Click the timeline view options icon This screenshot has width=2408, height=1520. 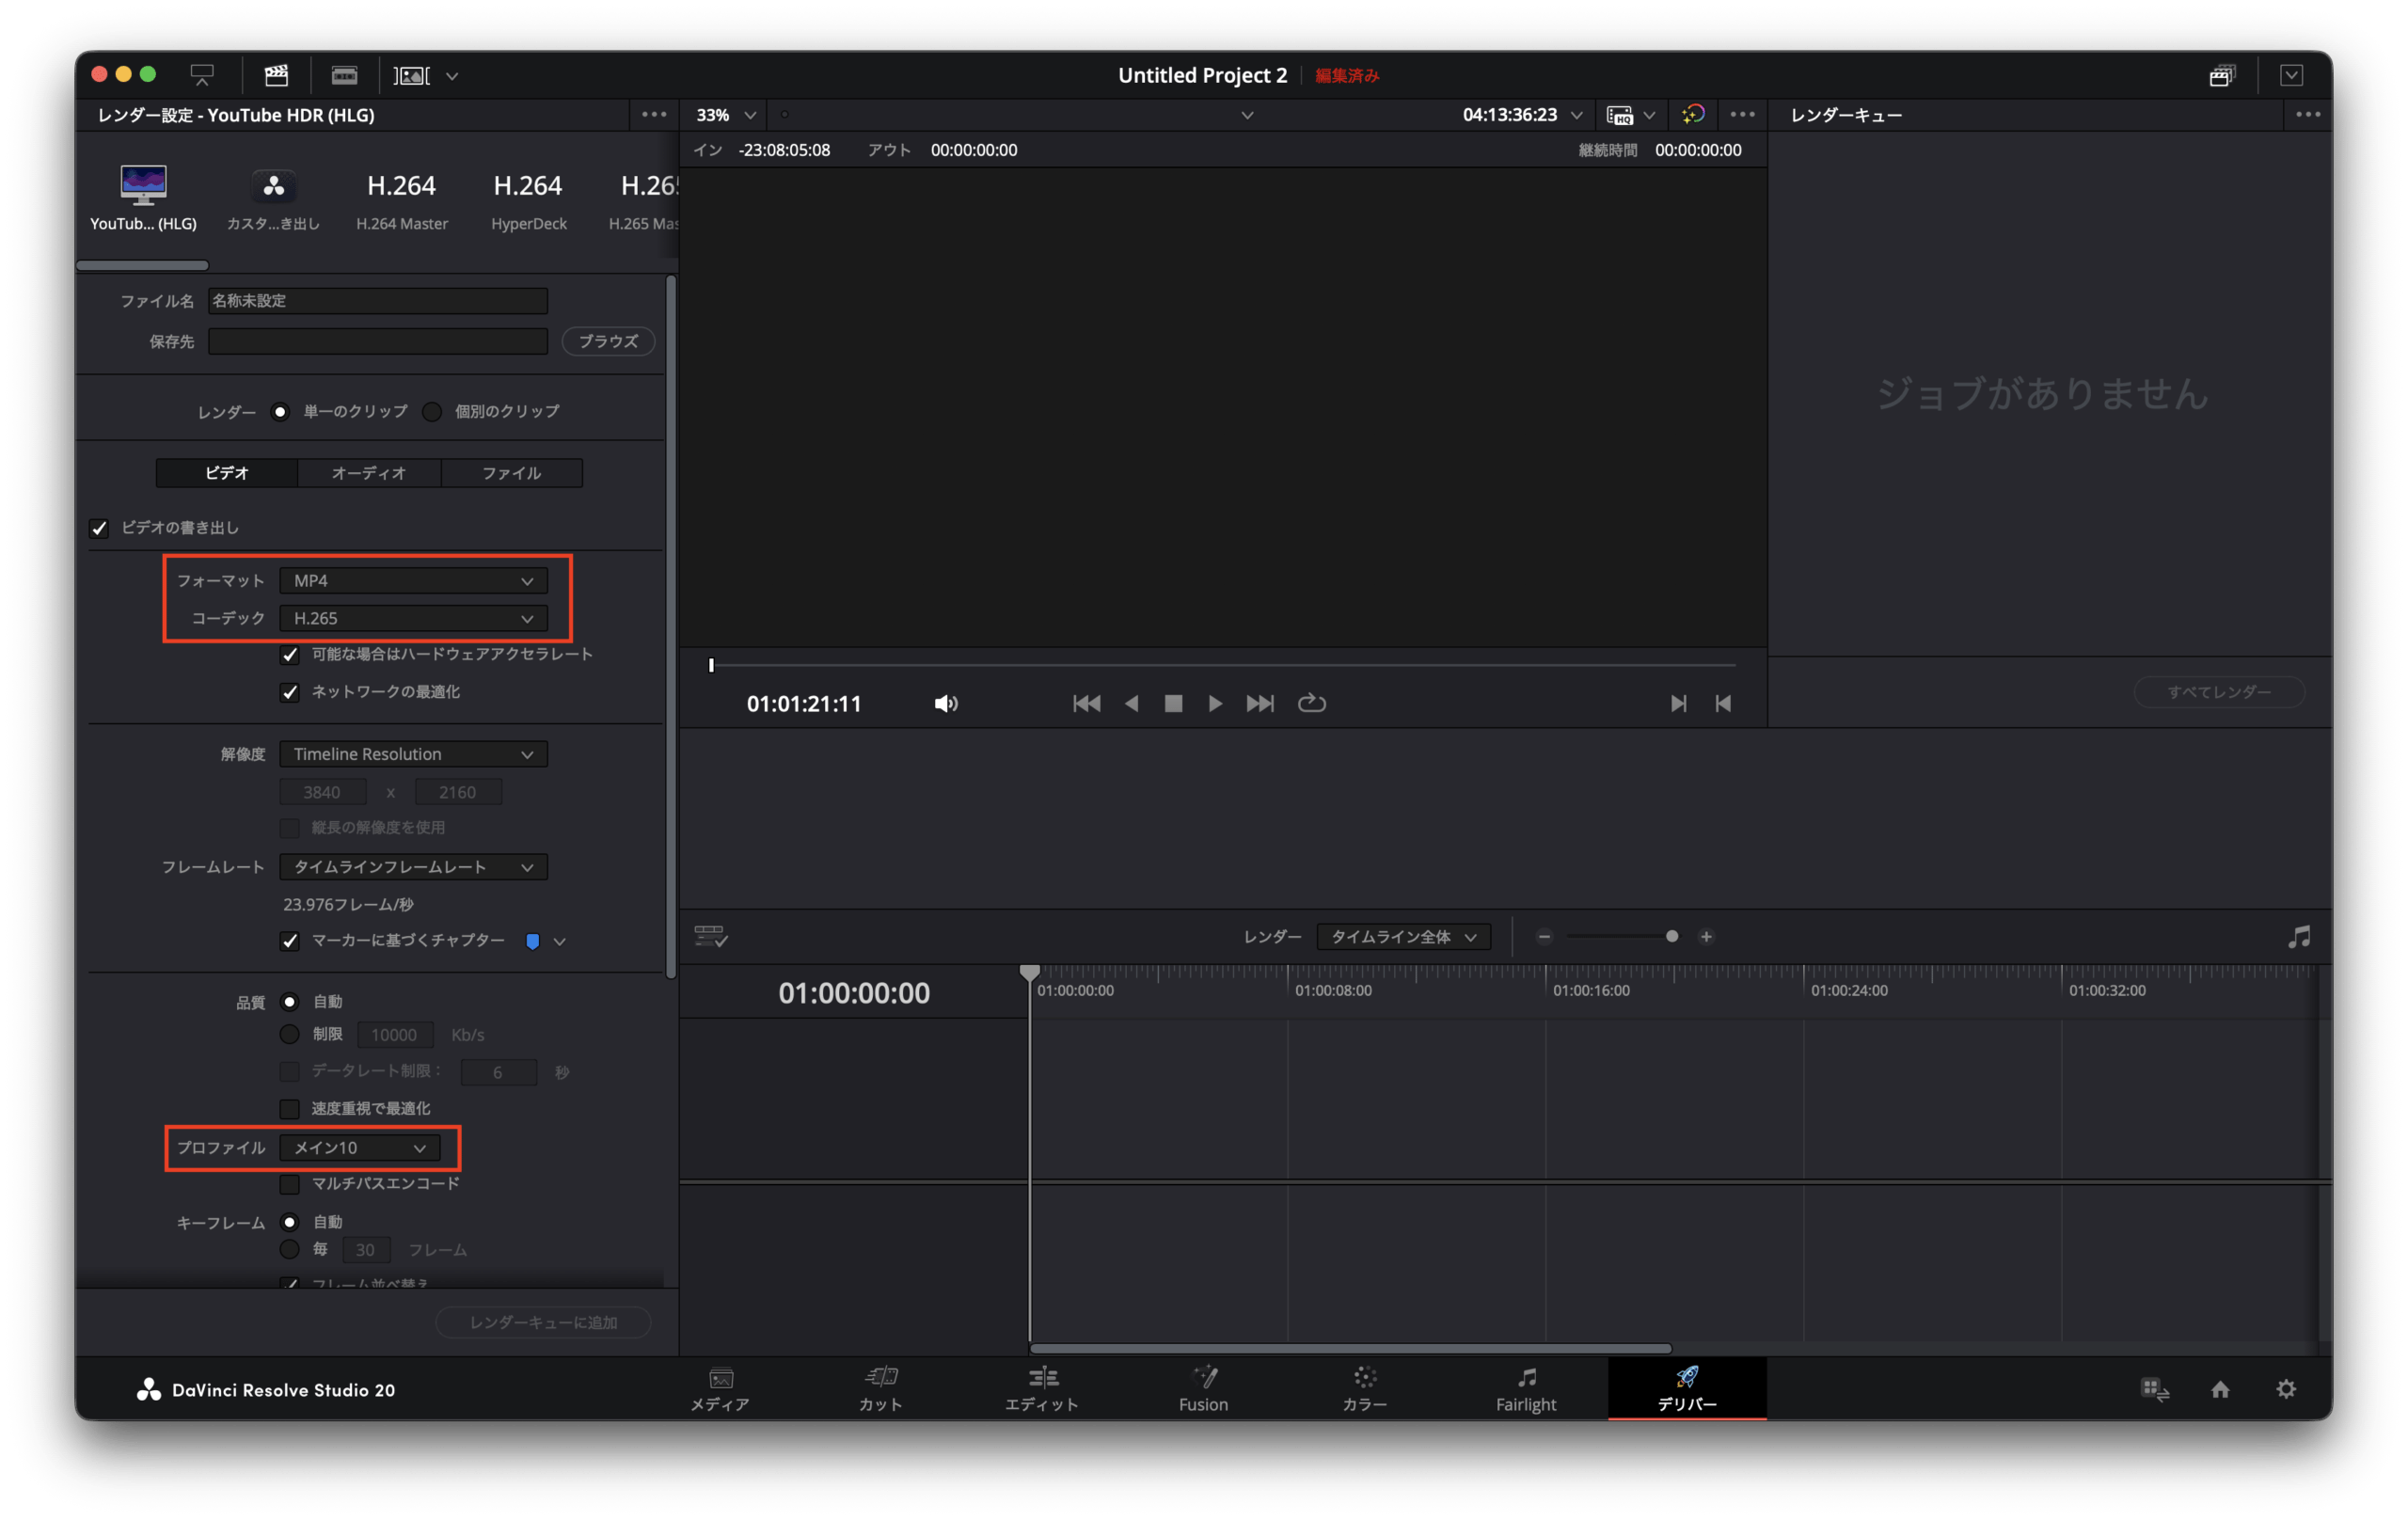point(711,937)
